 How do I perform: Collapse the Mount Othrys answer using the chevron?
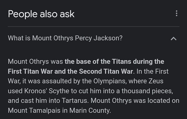[x=173, y=38]
